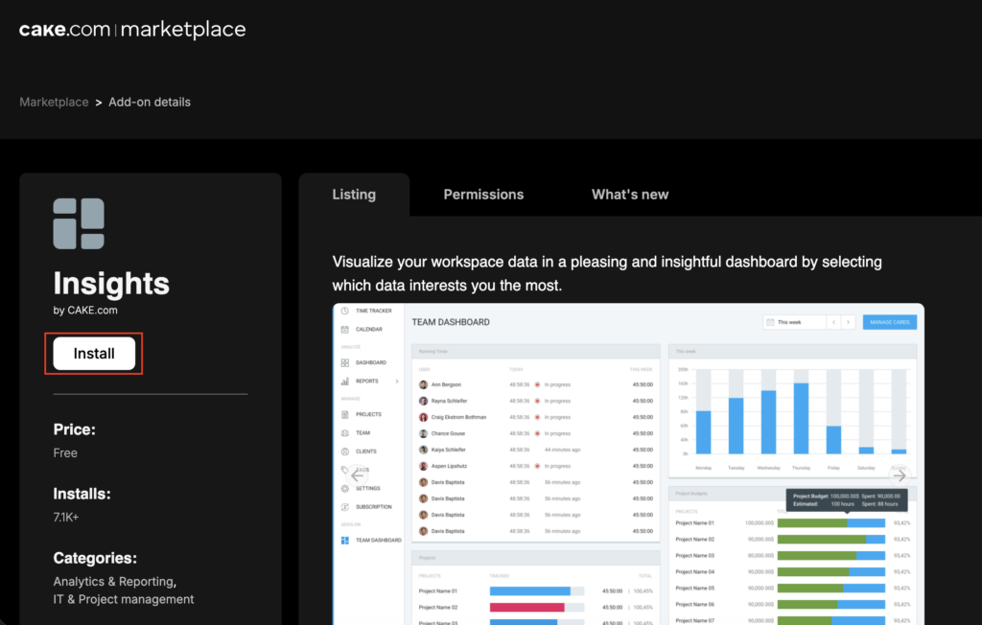Advance carousel with right arrow
Screen dimensions: 982x625
coord(900,475)
